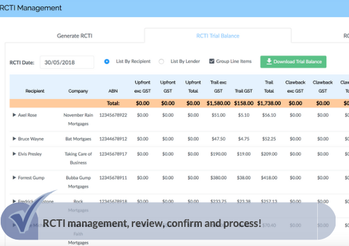Click the Trail GST column header
The image size is (349, 246).
(243, 91)
